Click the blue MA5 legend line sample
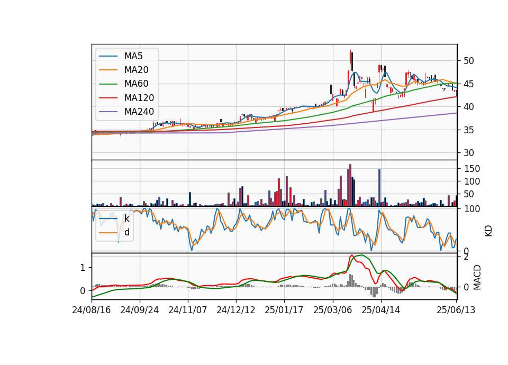This screenshot has width=508, height=365. click(x=108, y=57)
